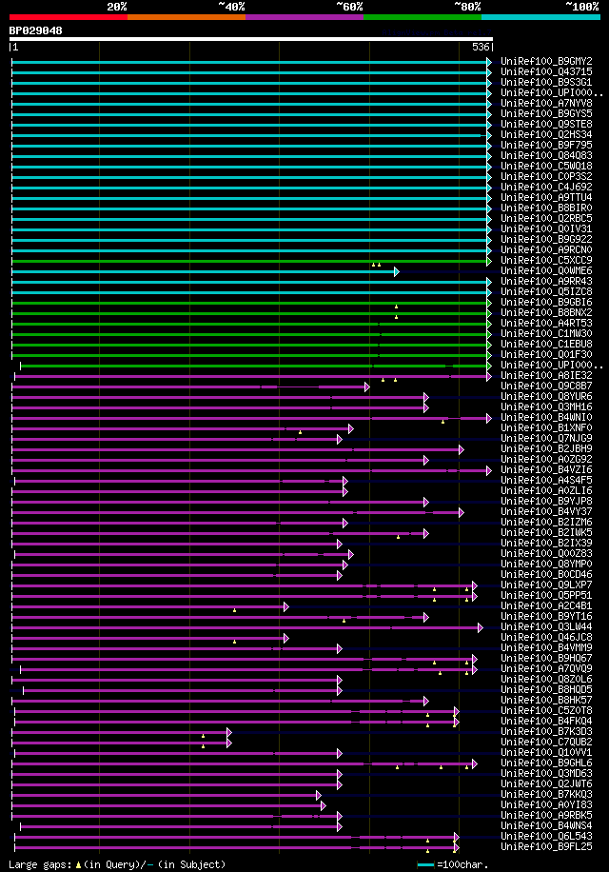Select the UniRef100_Q84Q83 label
Viewport: 609px width, 872px height.
[546, 156]
